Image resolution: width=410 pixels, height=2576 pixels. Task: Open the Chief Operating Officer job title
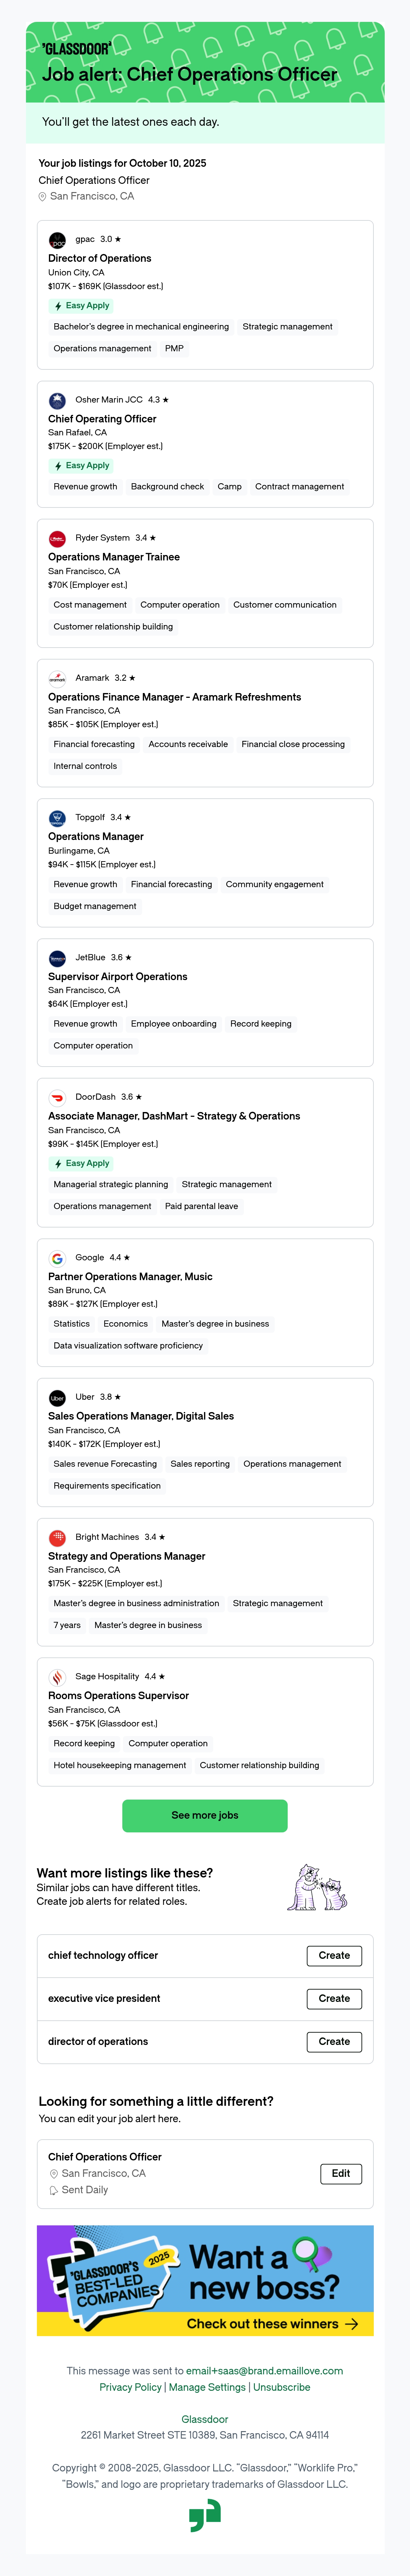click(x=102, y=419)
